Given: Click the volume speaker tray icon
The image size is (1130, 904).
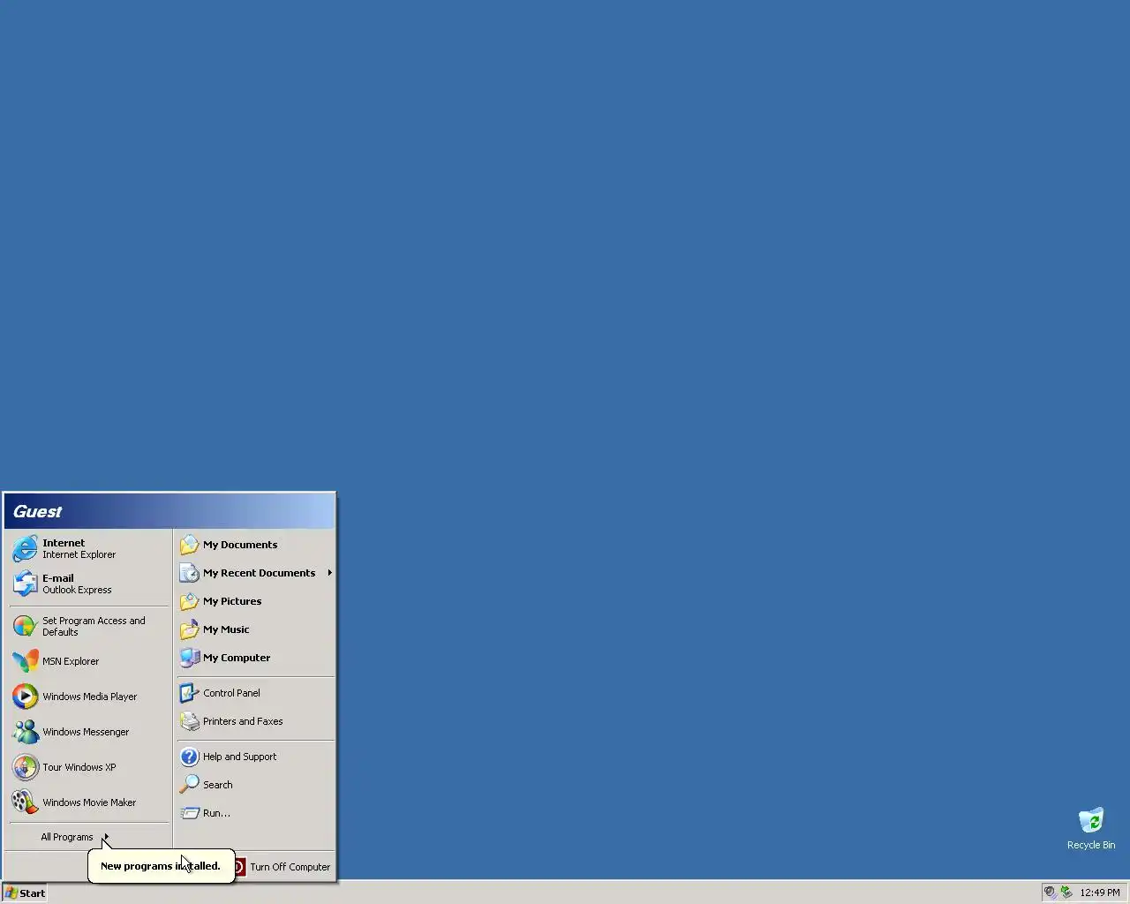Looking at the screenshot, I should 1050,893.
